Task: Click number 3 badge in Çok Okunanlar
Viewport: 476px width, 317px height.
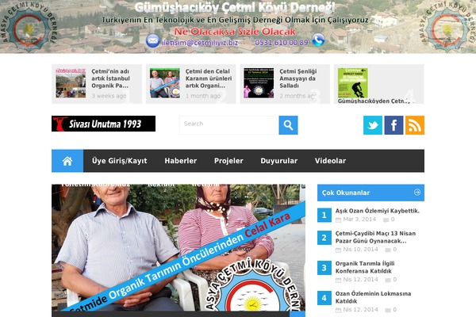Action: tap(324, 268)
